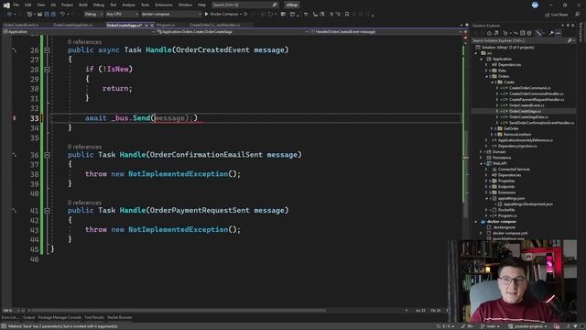Viewport: 586px width, 330px height.
Task: Click the Save All toolbar icon
Action: pyautogui.click(x=53, y=15)
